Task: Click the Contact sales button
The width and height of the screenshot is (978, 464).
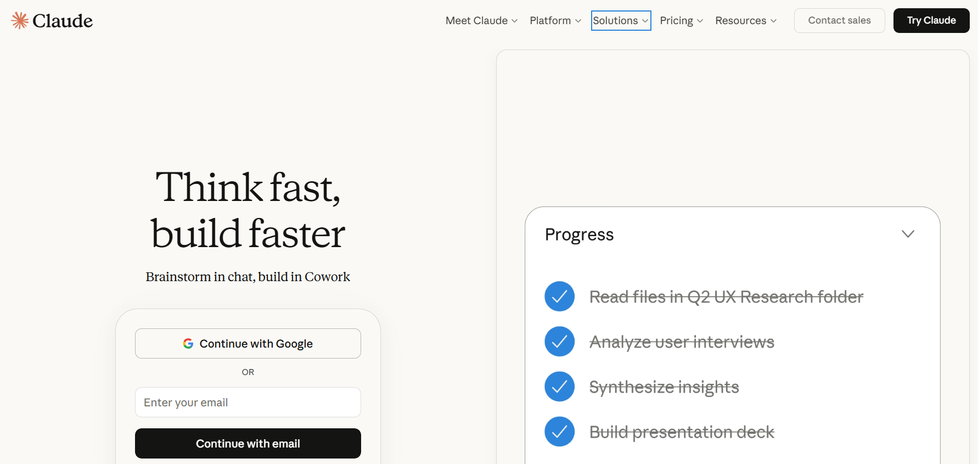Action: (839, 20)
